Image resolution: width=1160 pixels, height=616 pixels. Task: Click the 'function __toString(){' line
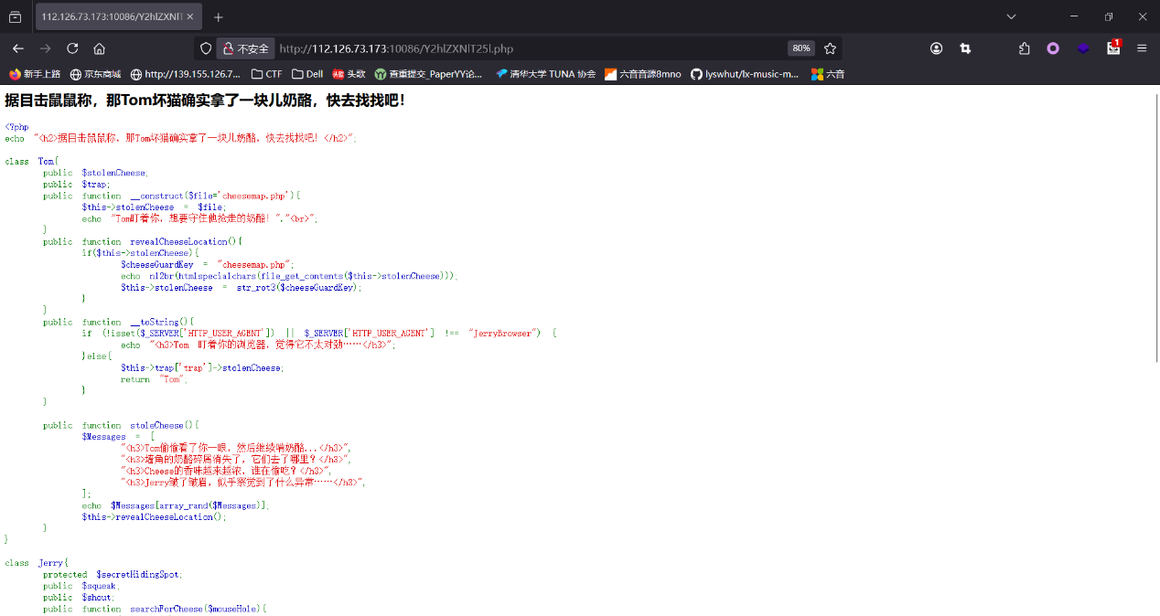[x=119, y=322]
